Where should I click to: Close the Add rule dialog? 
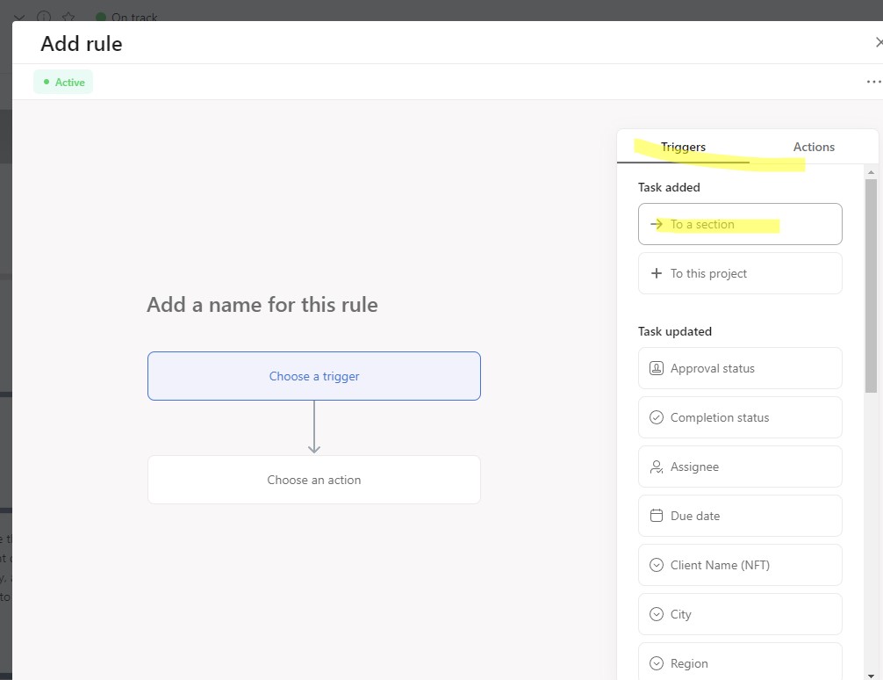878,42
